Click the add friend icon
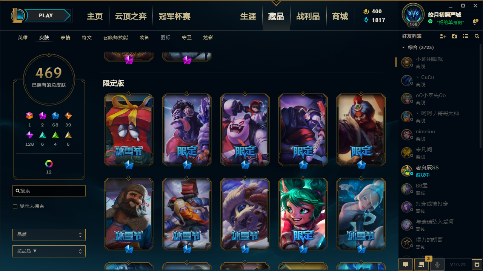 coord(443,36)
